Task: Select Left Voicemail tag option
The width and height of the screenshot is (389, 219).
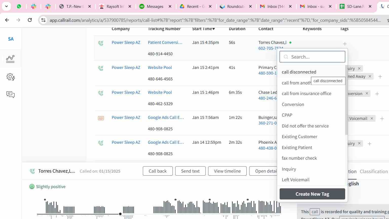Action: (296, 180)
